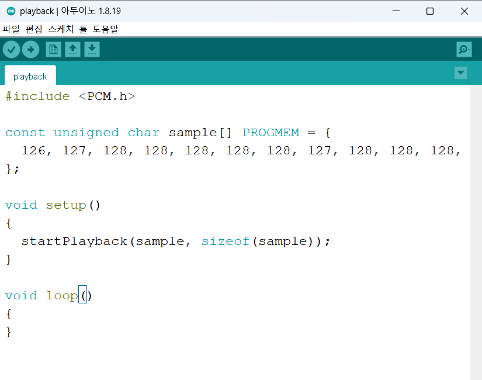Screen dimensions: 482x380
Task: Open the 툴 menu
Action: click(x=84, y=29)
